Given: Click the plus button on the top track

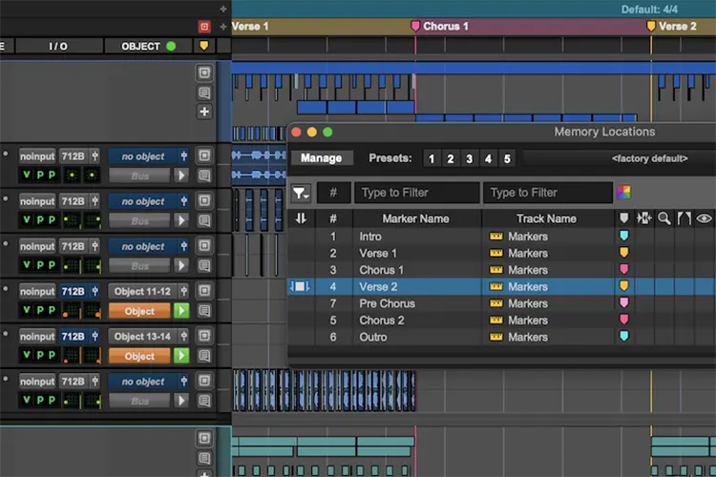Looking at the screenshot, I should (x=204, y=112).
